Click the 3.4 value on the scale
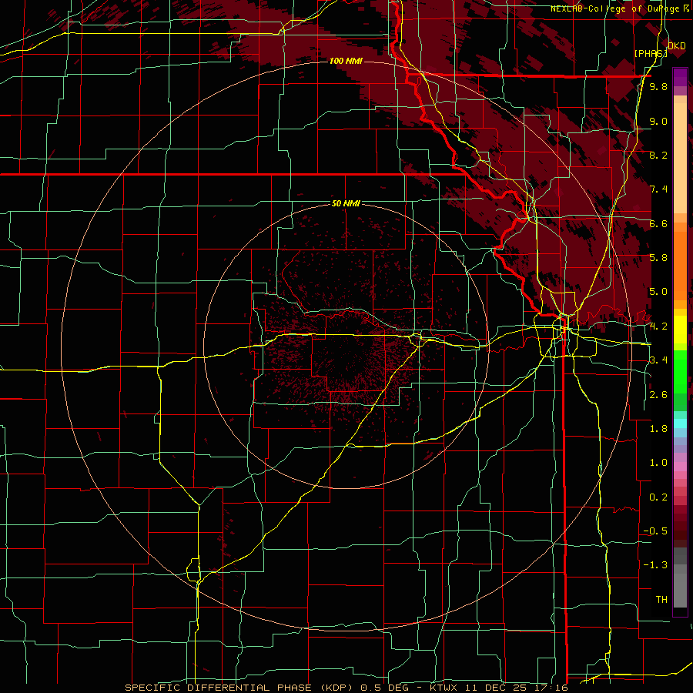 point(658,360)
